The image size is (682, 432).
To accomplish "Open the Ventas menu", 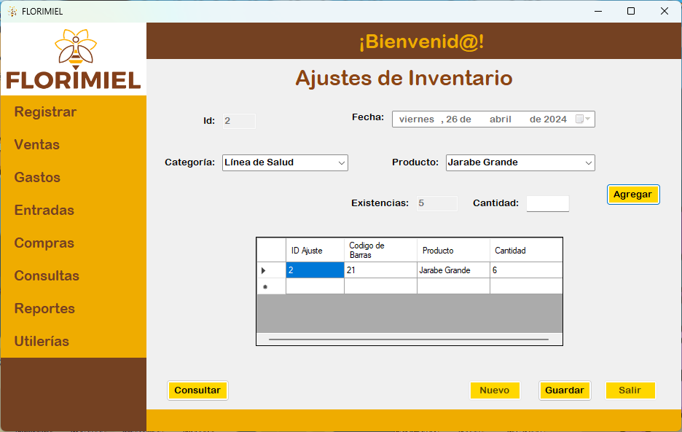I will (37, 145).
